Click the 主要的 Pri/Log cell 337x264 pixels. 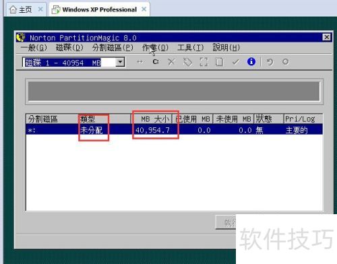click(297, 130)
